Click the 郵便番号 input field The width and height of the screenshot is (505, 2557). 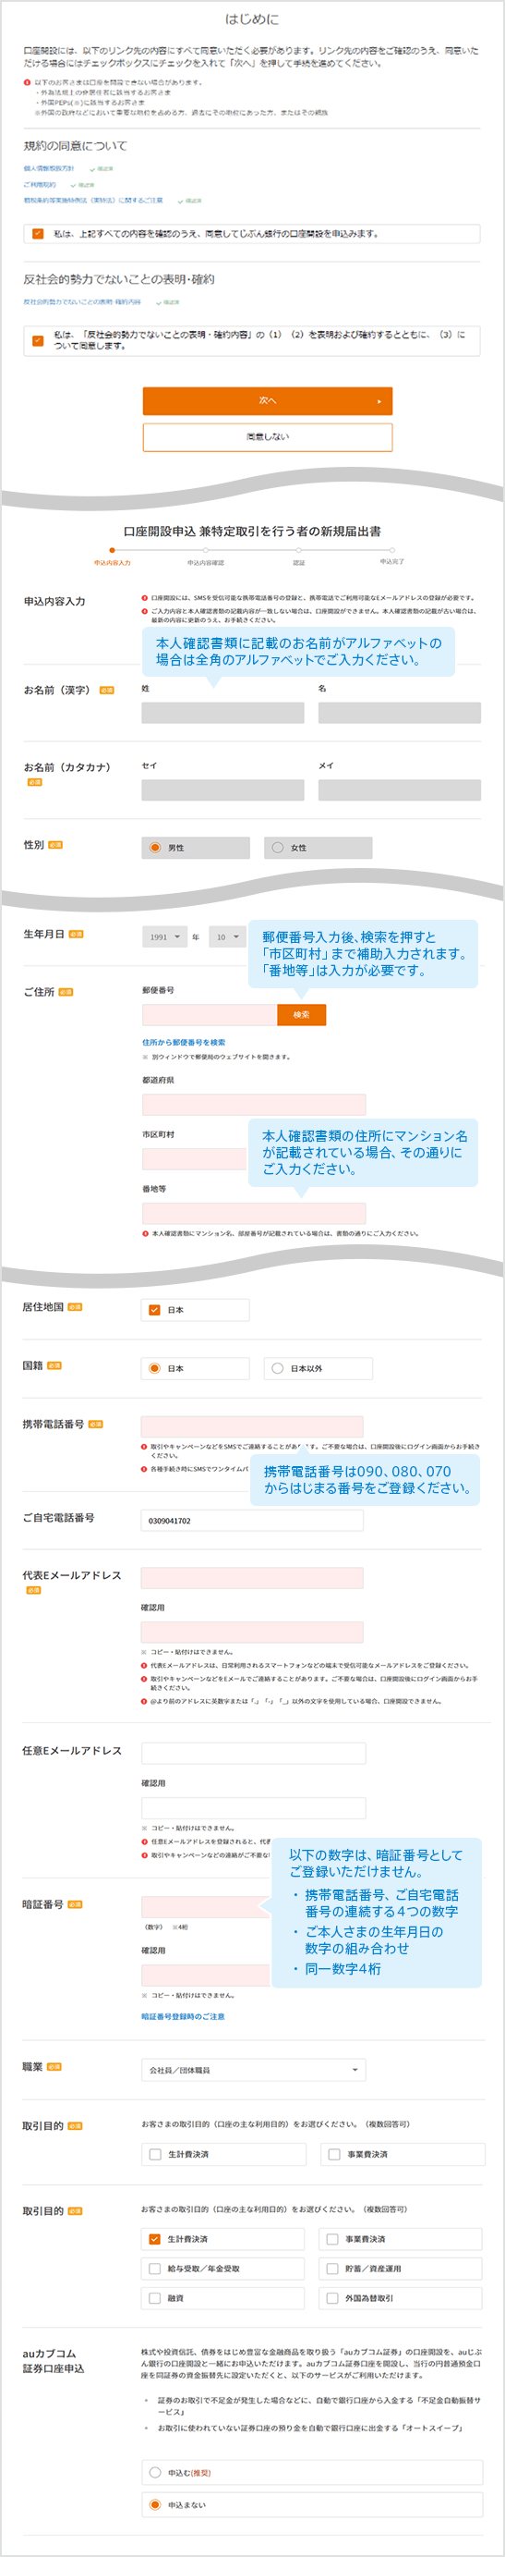(x=210, y=1014)
